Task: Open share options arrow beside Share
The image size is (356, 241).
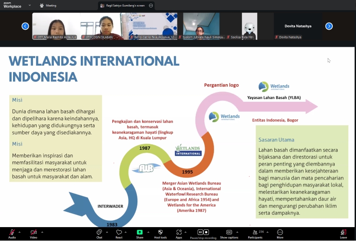Action: [x=148, y=232]
